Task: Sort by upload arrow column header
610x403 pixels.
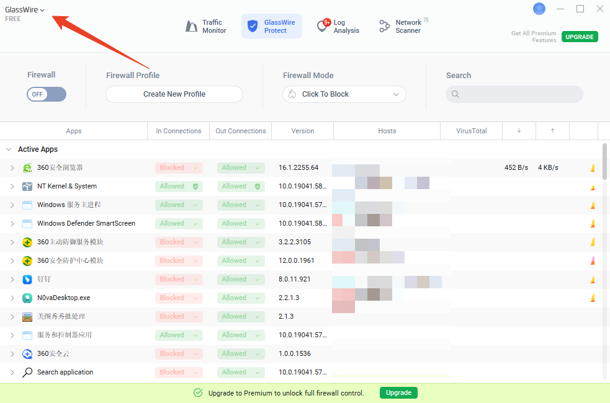Action: pyautogui.click(x=552, y=131)
